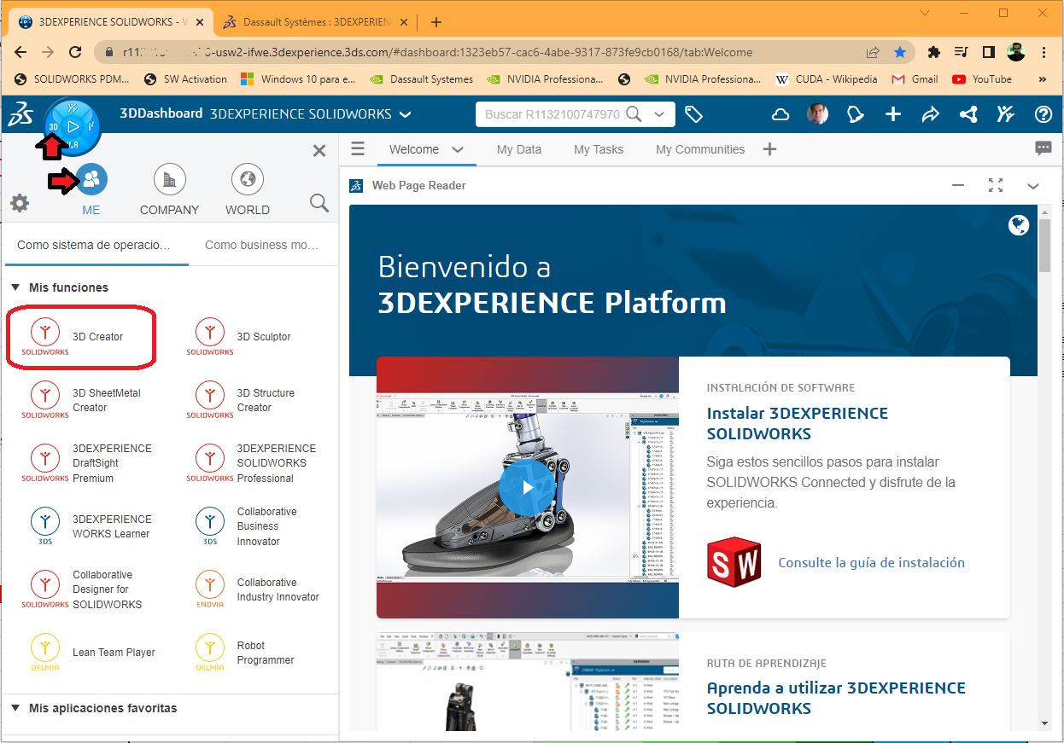Play the SOLIDWORKS installation video
1064x743 pixels.
528,488
